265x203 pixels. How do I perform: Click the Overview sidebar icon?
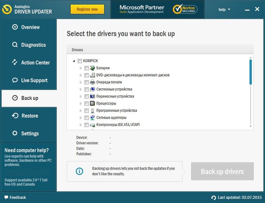tap(15, 27)
